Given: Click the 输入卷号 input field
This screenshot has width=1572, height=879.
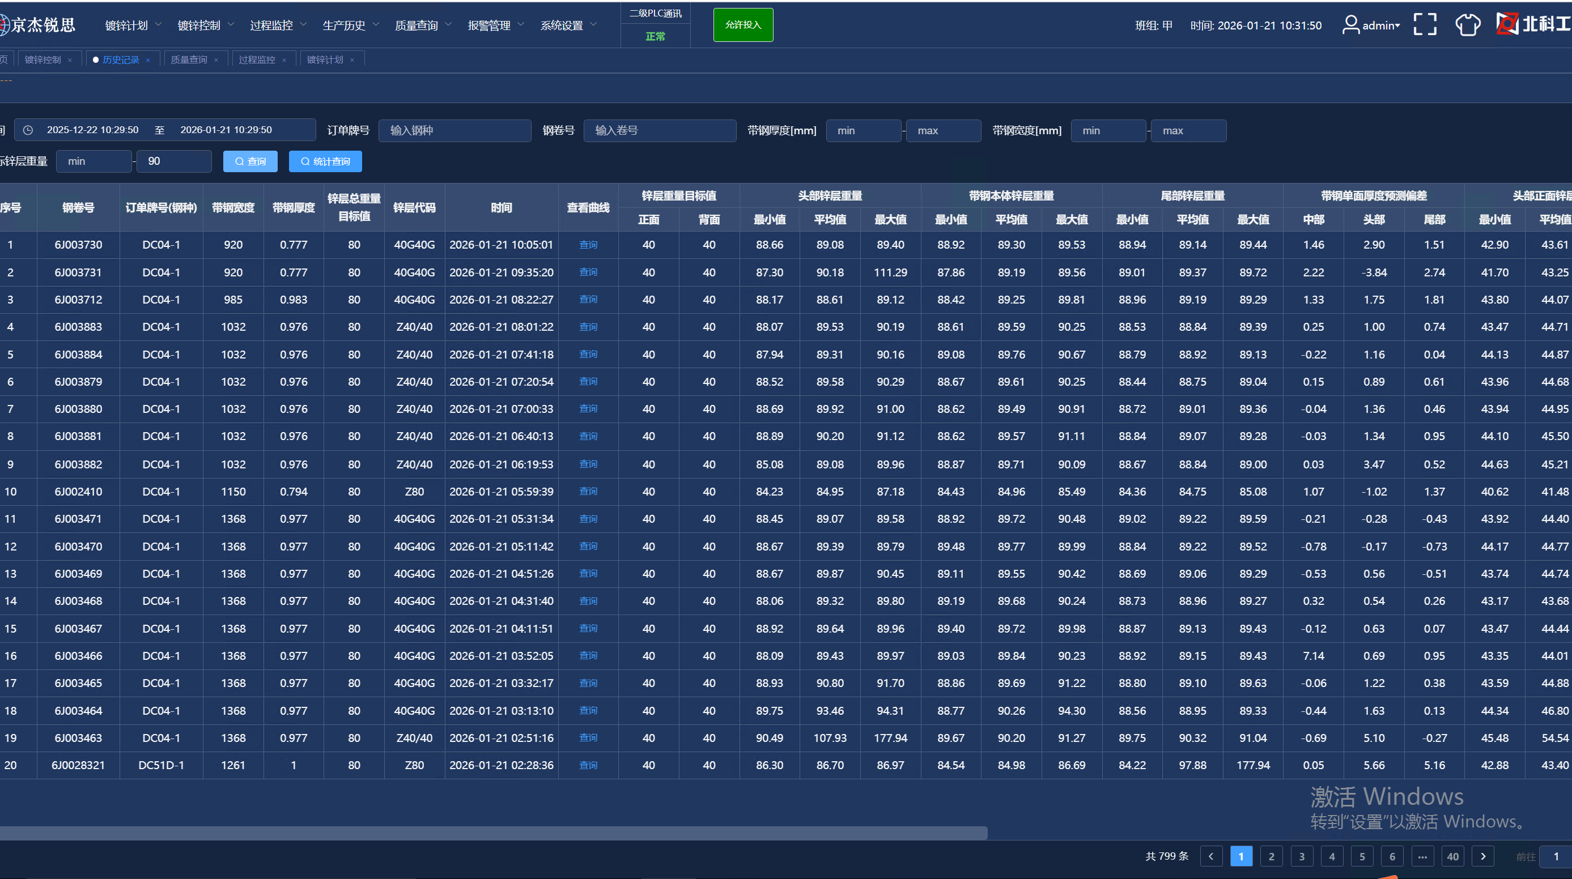Looking at the screenshot, I should 659,130.
